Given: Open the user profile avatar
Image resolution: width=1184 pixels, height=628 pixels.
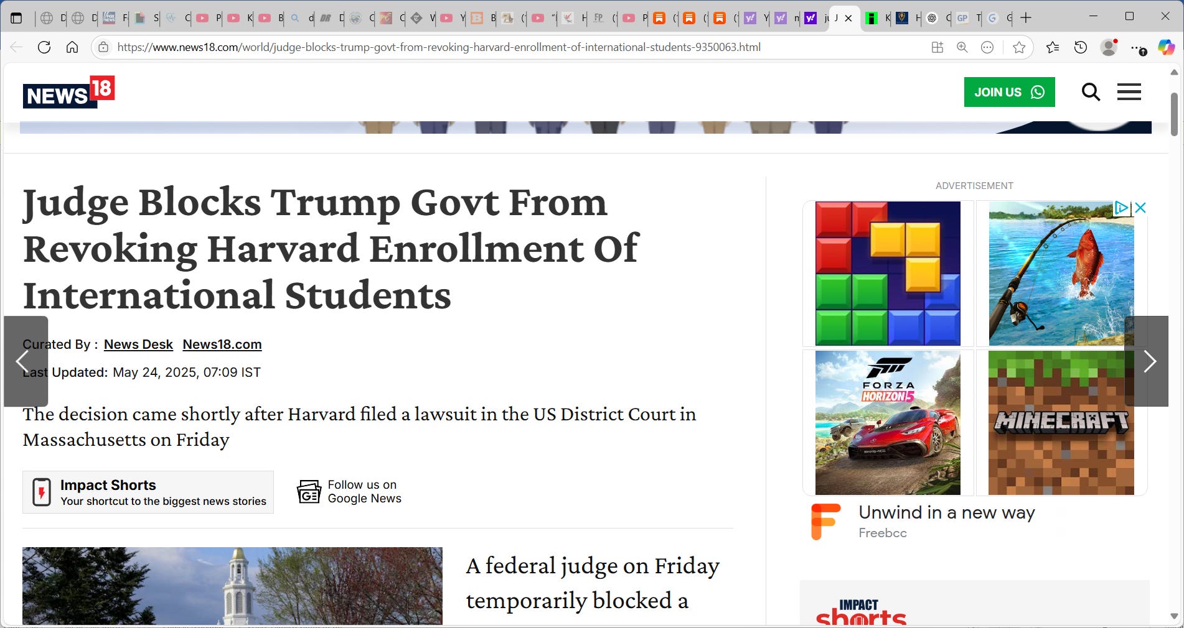Looking at the screenshot, I should 1109,47.
